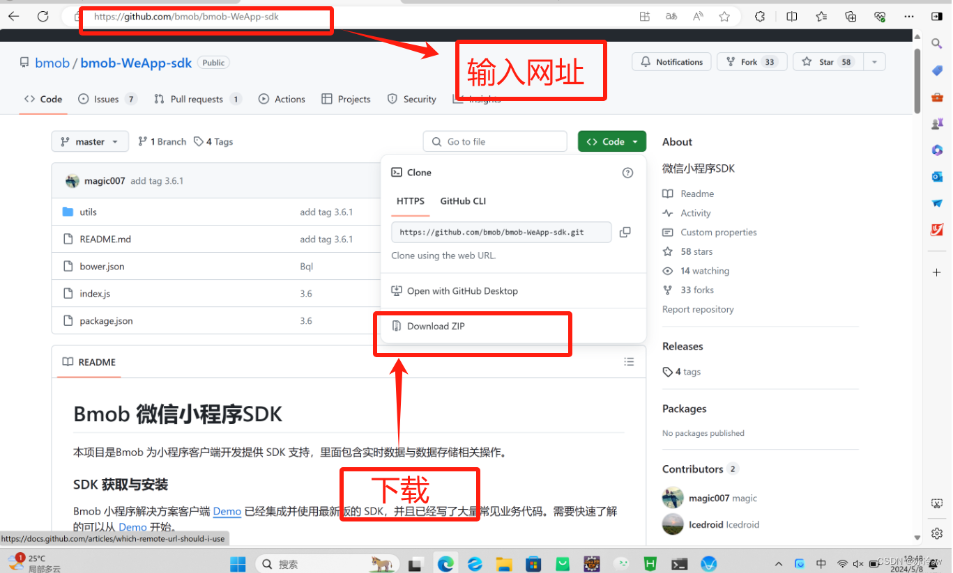Image resolution: width=953 pixels, height=573 pixels.
Task: Select the HTTPS clone tab
Action: pos(411,201)
